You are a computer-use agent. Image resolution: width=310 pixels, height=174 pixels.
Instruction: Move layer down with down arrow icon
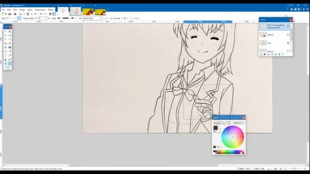tap(279, 54)
